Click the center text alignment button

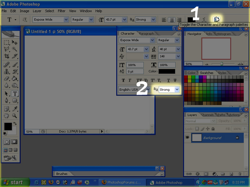(x=172, y=20)
